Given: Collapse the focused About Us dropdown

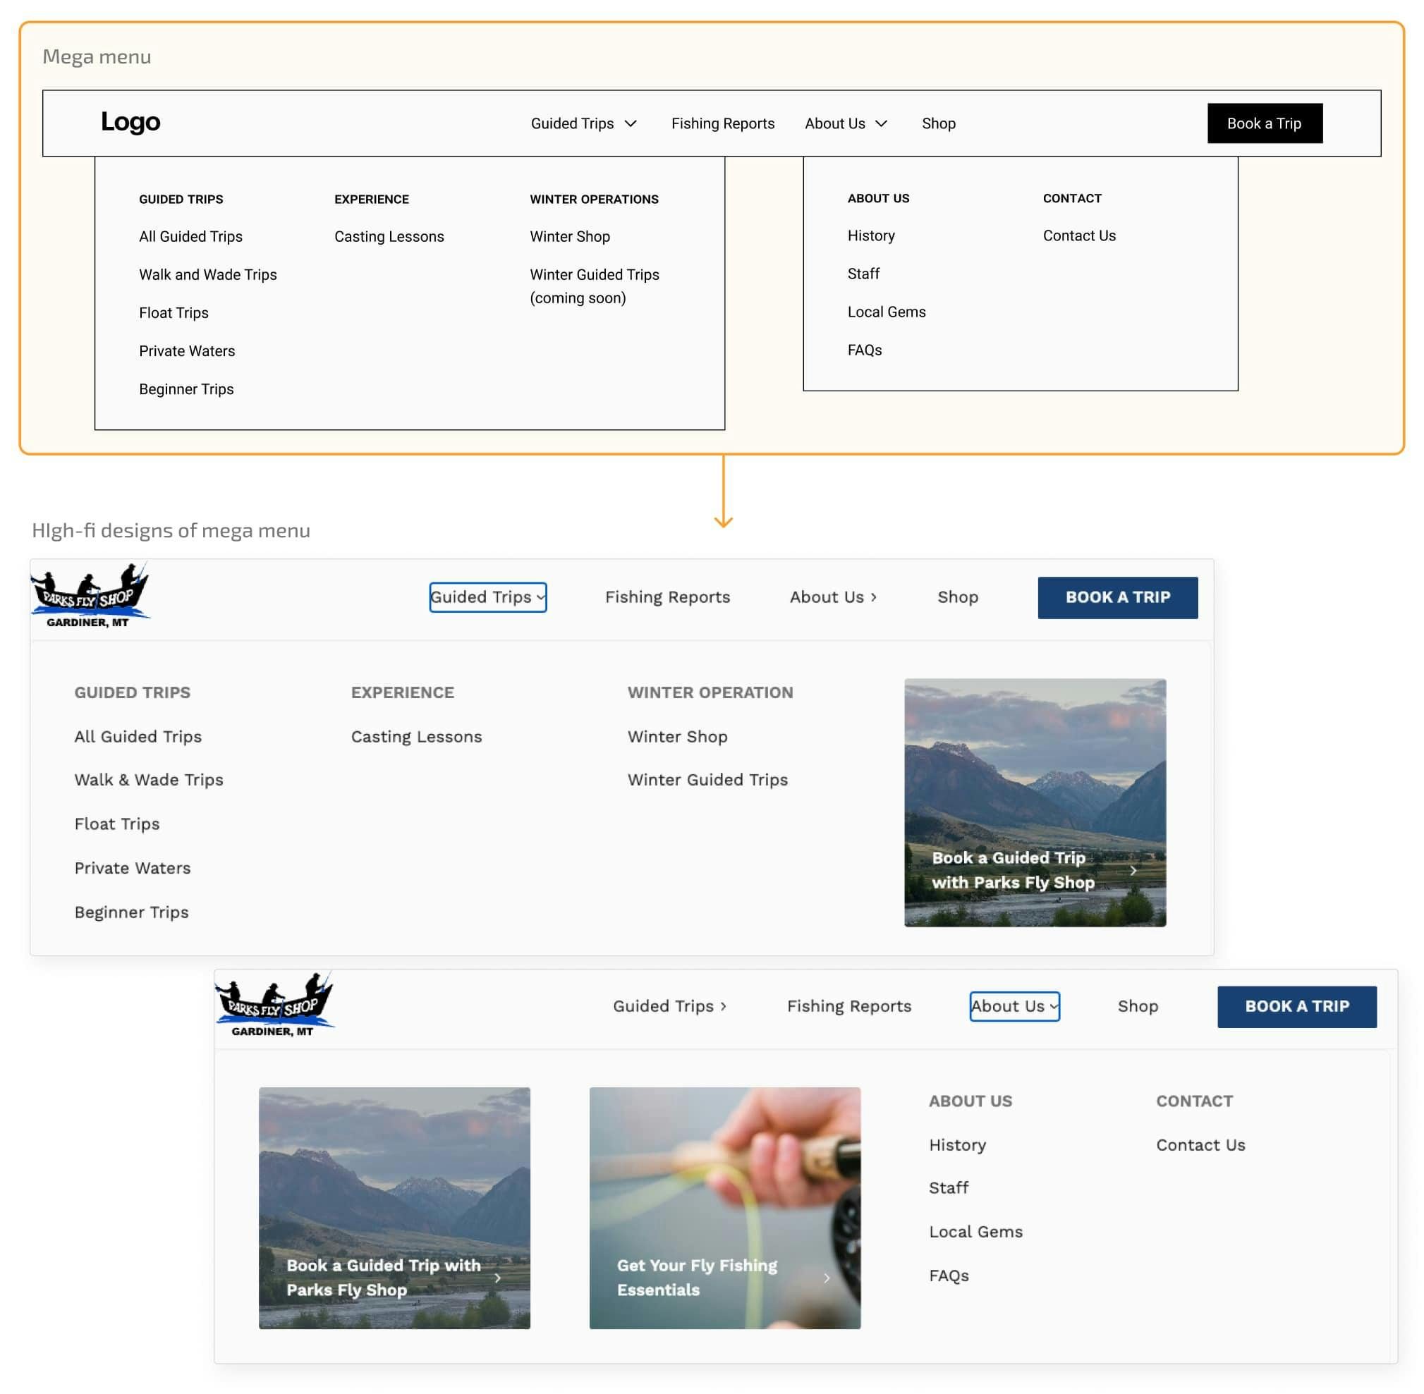Looking at the screenshot, I should 1014,1006.
